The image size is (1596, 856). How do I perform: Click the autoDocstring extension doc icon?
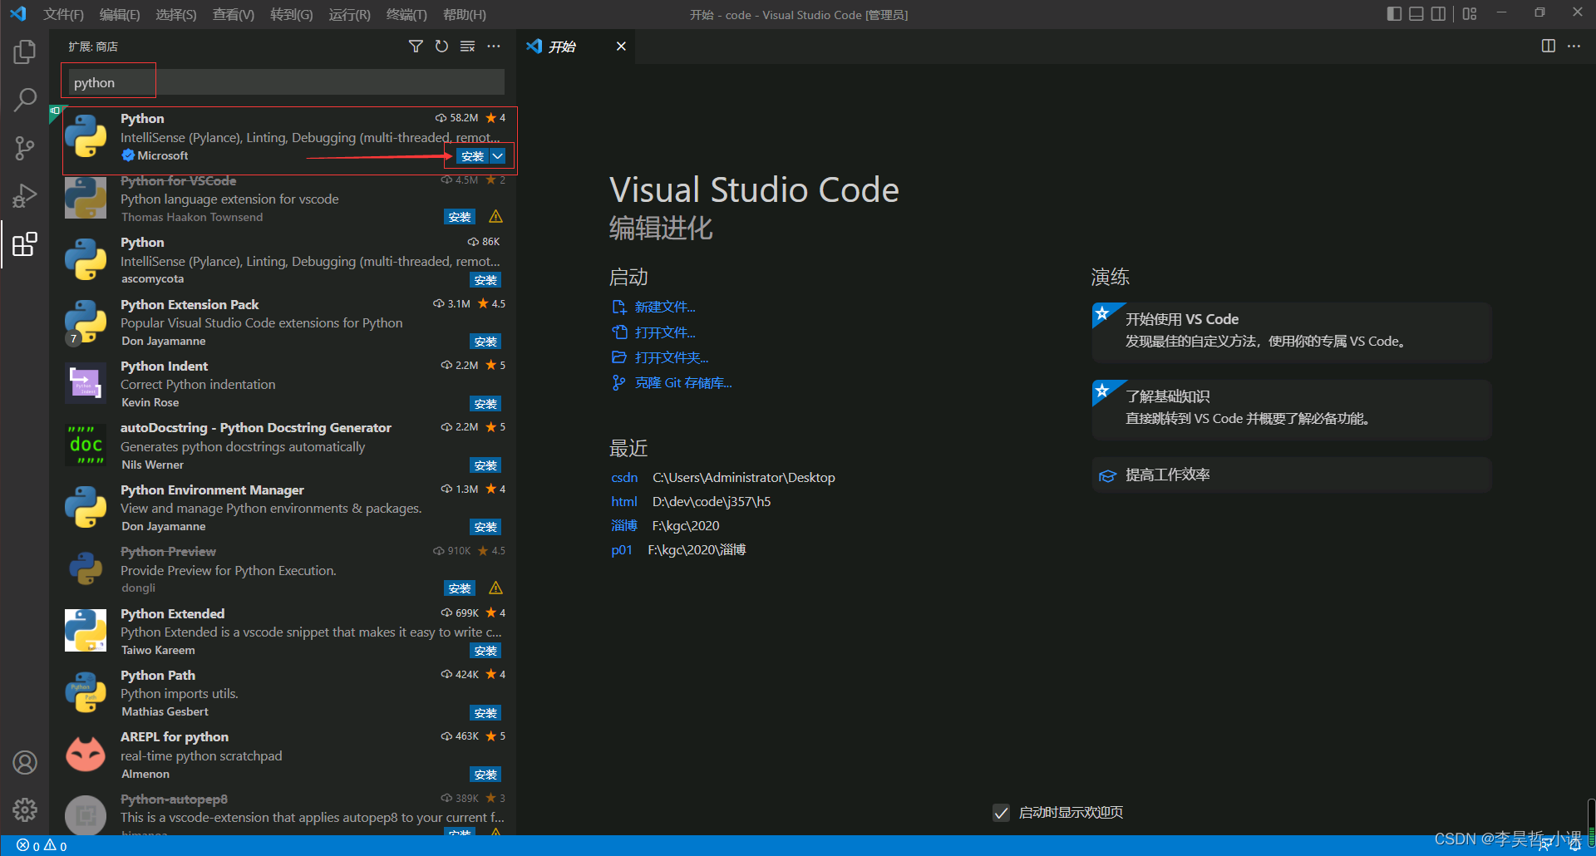click(86, 445)
